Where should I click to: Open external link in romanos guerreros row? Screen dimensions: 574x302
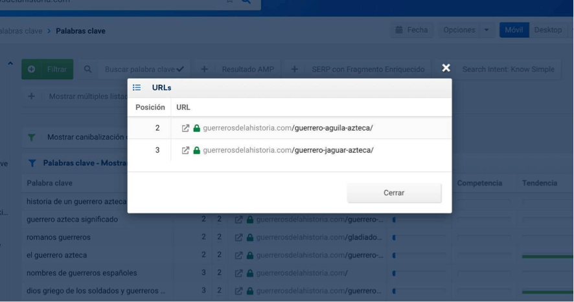238,237
